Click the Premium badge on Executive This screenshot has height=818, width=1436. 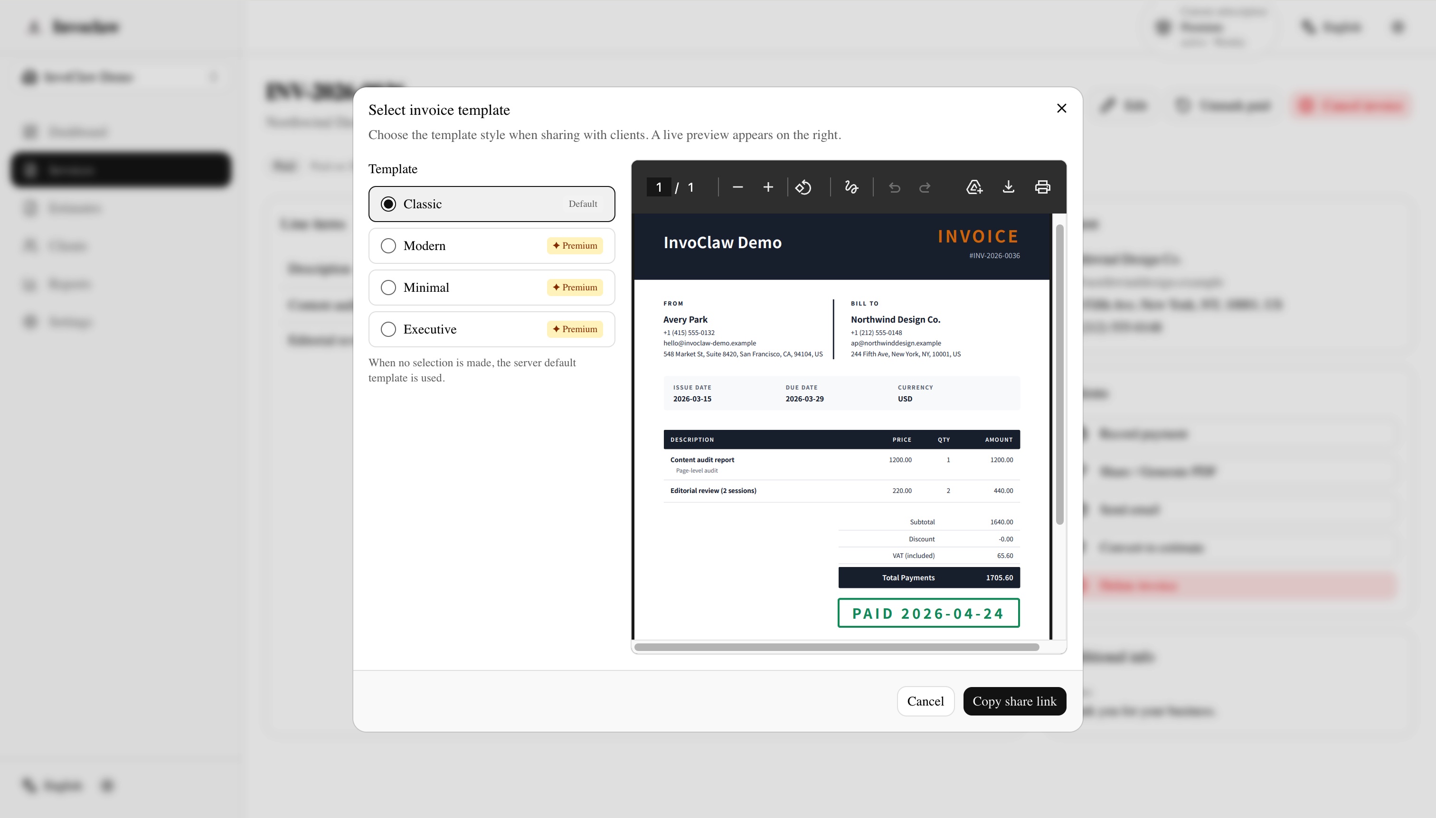tap(575, 329)
